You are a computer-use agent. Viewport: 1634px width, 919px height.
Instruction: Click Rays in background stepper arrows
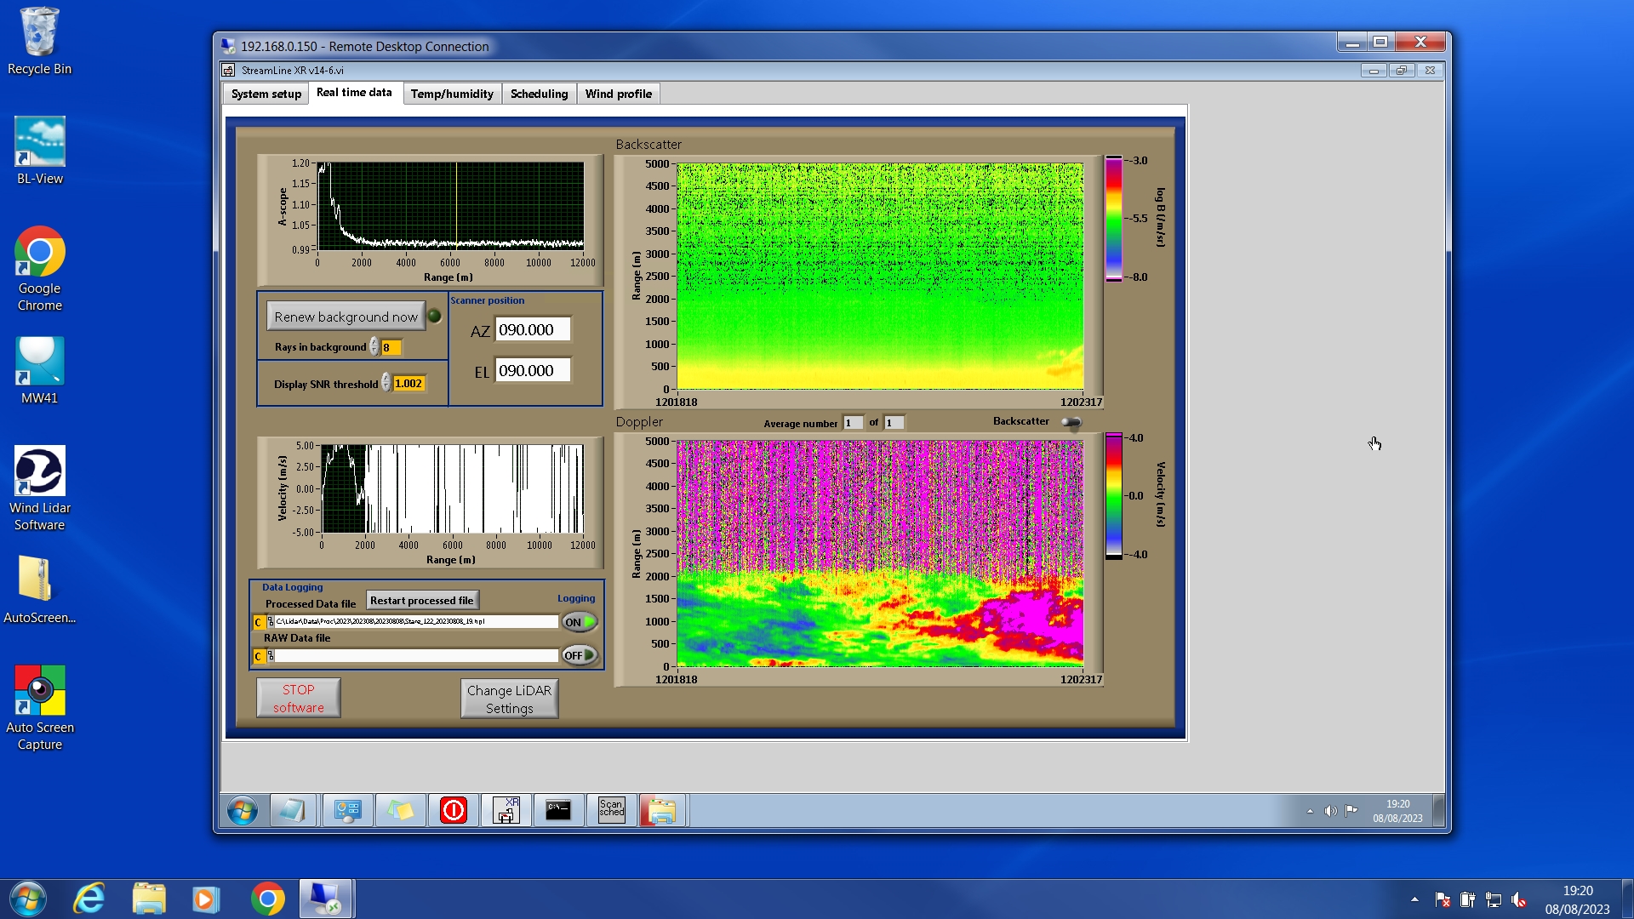coord(374,347)
